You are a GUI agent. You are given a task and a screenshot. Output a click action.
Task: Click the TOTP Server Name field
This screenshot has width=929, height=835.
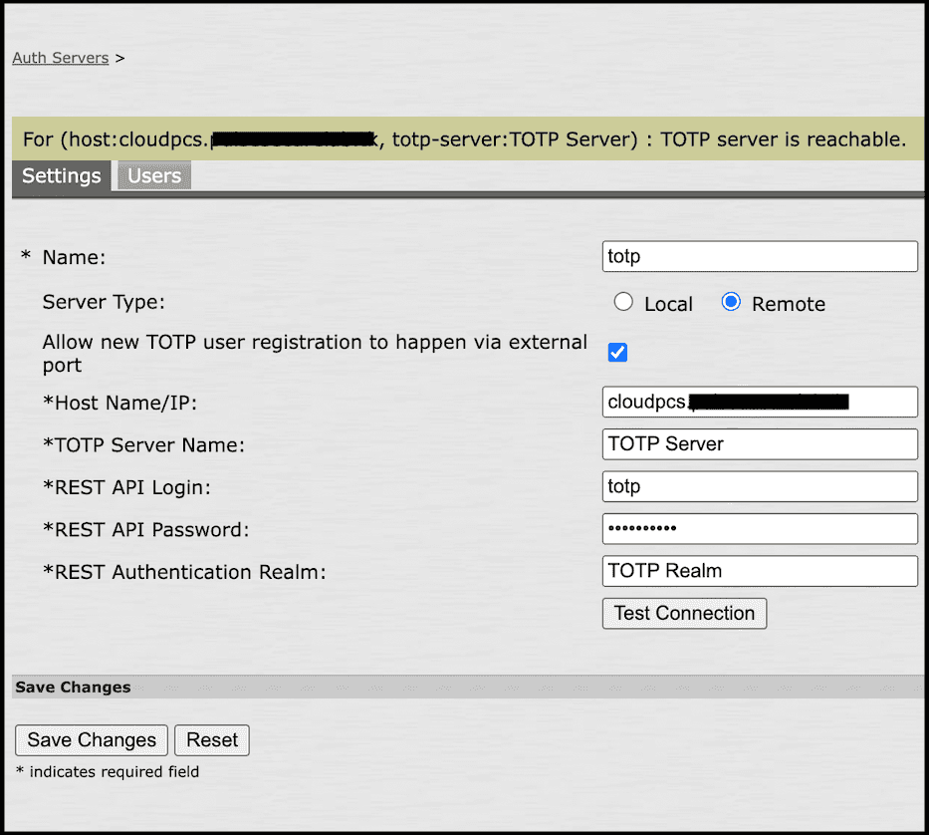point(760,443)
